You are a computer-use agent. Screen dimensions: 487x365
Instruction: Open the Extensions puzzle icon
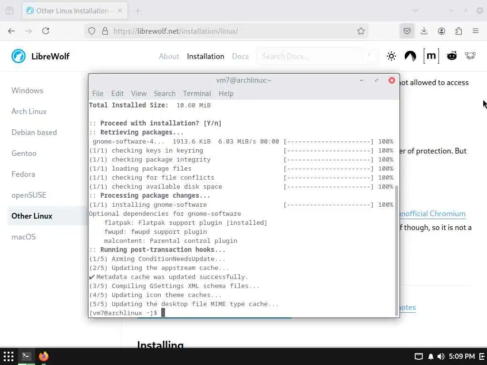pyautogui.click(x=458, y=31)
